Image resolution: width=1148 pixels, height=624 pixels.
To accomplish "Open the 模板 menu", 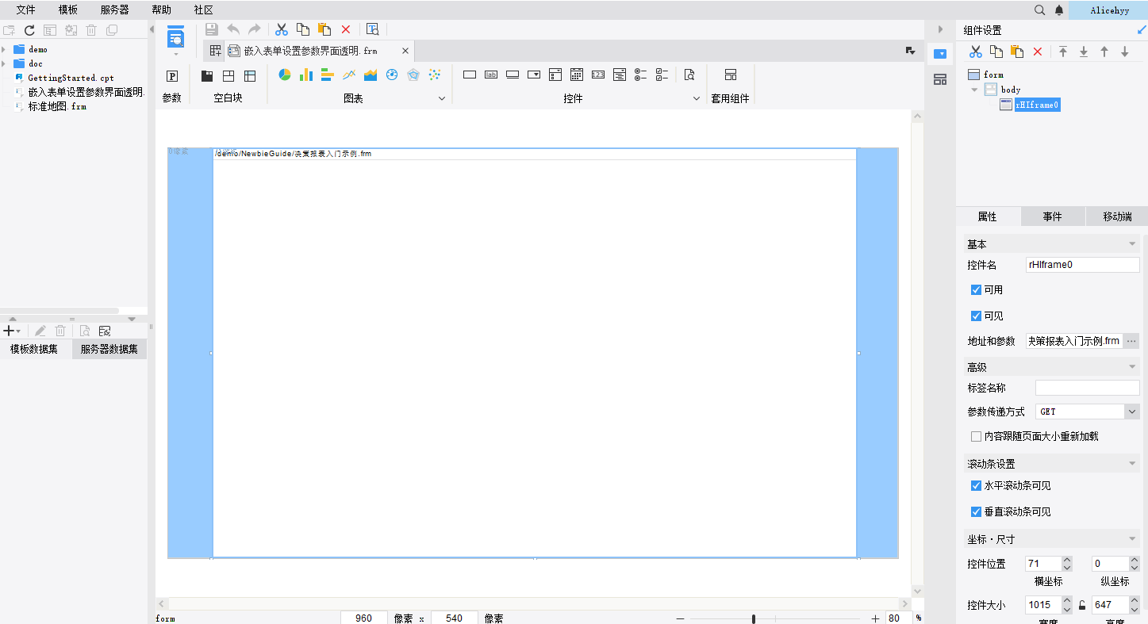I will point(68,10).
